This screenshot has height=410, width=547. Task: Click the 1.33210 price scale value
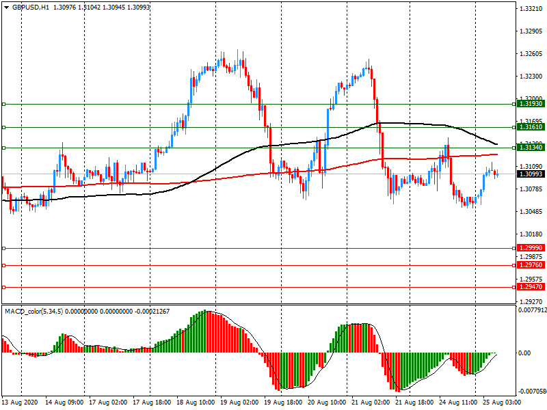point(531,9)
